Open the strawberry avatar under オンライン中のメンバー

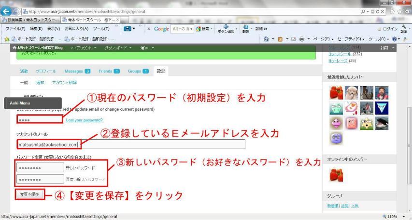(336, 175)
